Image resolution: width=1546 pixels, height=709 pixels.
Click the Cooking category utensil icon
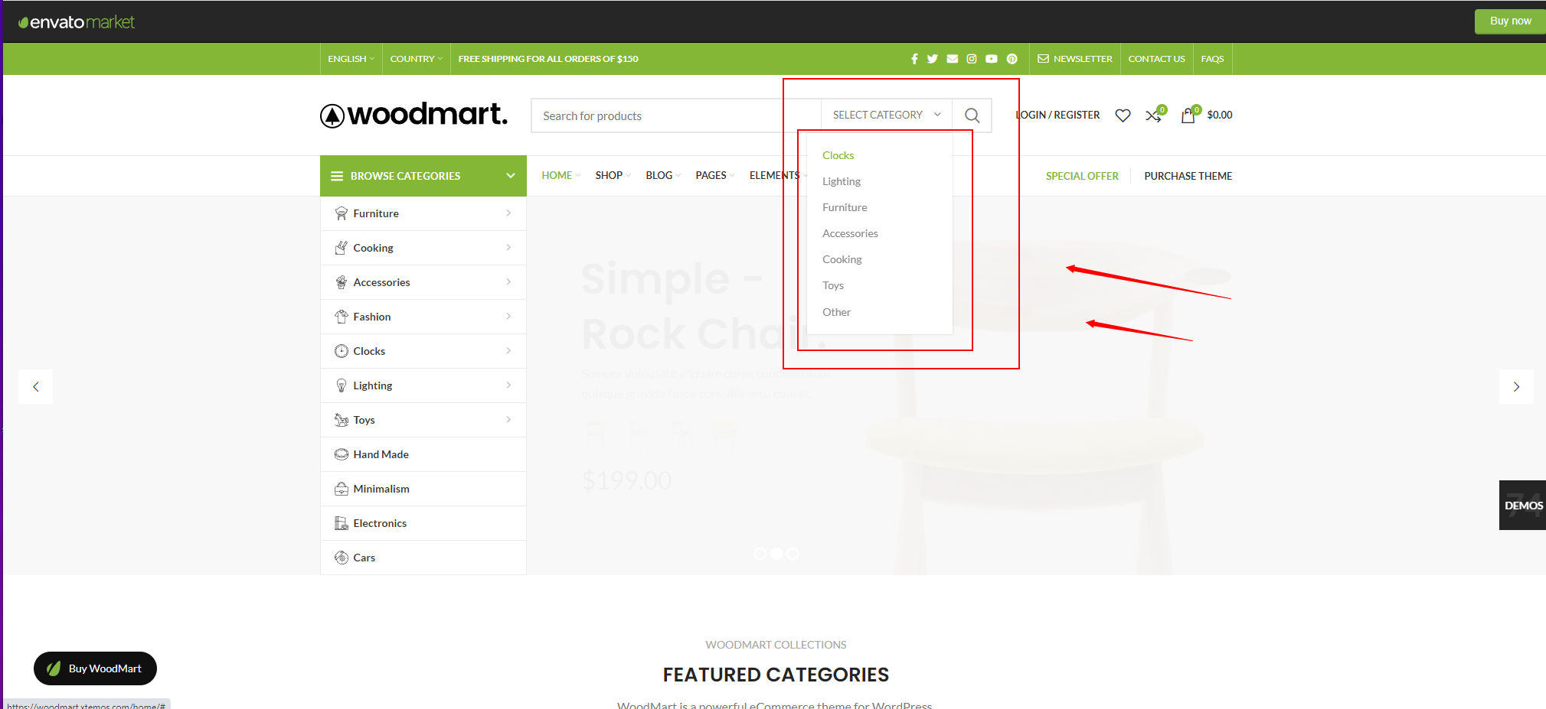tap(342, 248)
